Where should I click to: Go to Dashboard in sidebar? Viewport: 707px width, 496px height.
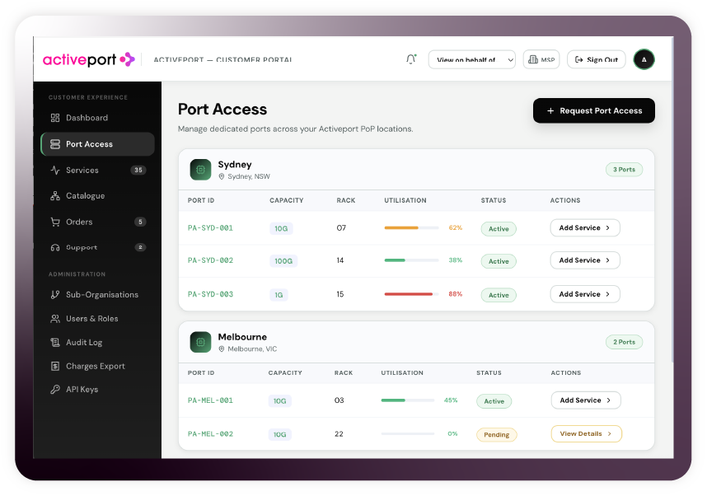click(97, 118)
